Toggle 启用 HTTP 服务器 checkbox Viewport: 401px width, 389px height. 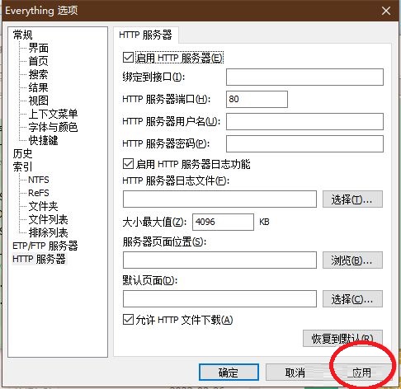128,58
